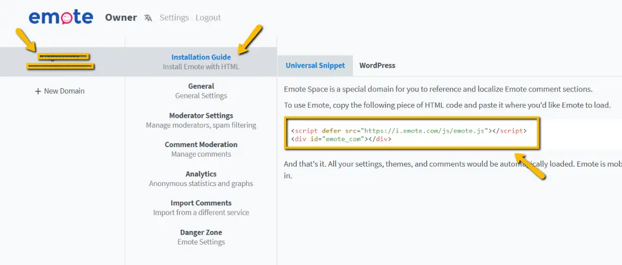Click the emote_com div code line
Viewport: 622px width, 265px height.
tap(341, 140)
